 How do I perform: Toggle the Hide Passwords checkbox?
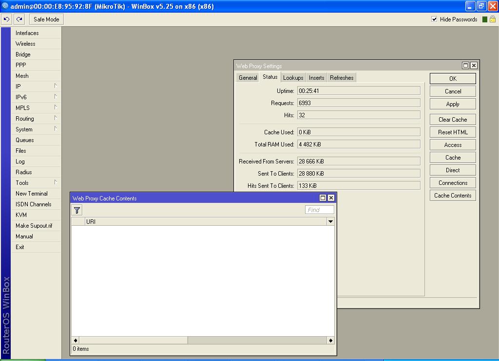(x=434, y=19)
